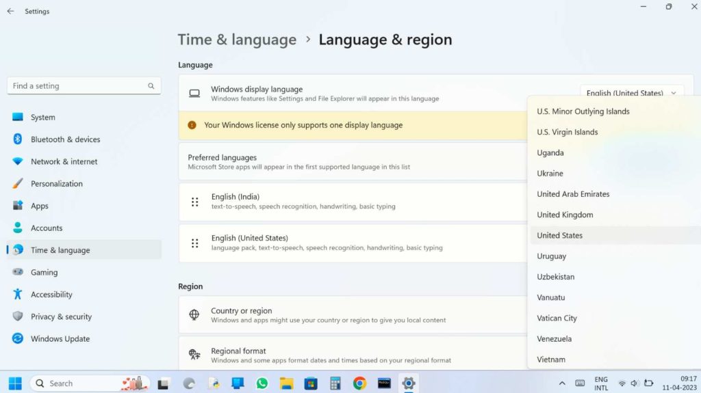Click the Accessibility icon in sidebar

[18, 295]
